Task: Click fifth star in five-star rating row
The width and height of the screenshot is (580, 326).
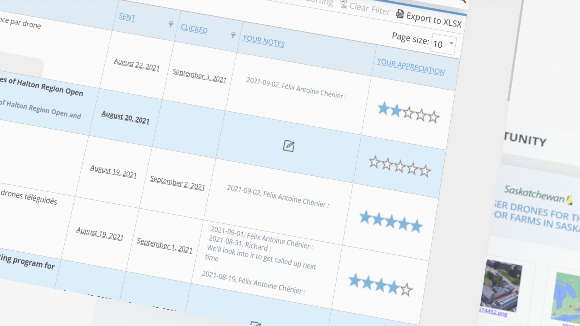Action: (416, 226)
